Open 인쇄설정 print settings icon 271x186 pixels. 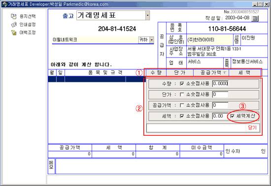[14, 25]
